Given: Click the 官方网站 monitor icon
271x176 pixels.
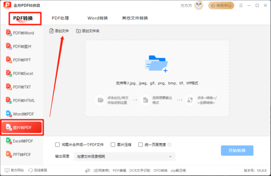Looking at the screenshot, I should click(7, 170).
